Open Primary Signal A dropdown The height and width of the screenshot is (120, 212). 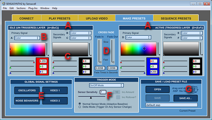click(27, 38)
